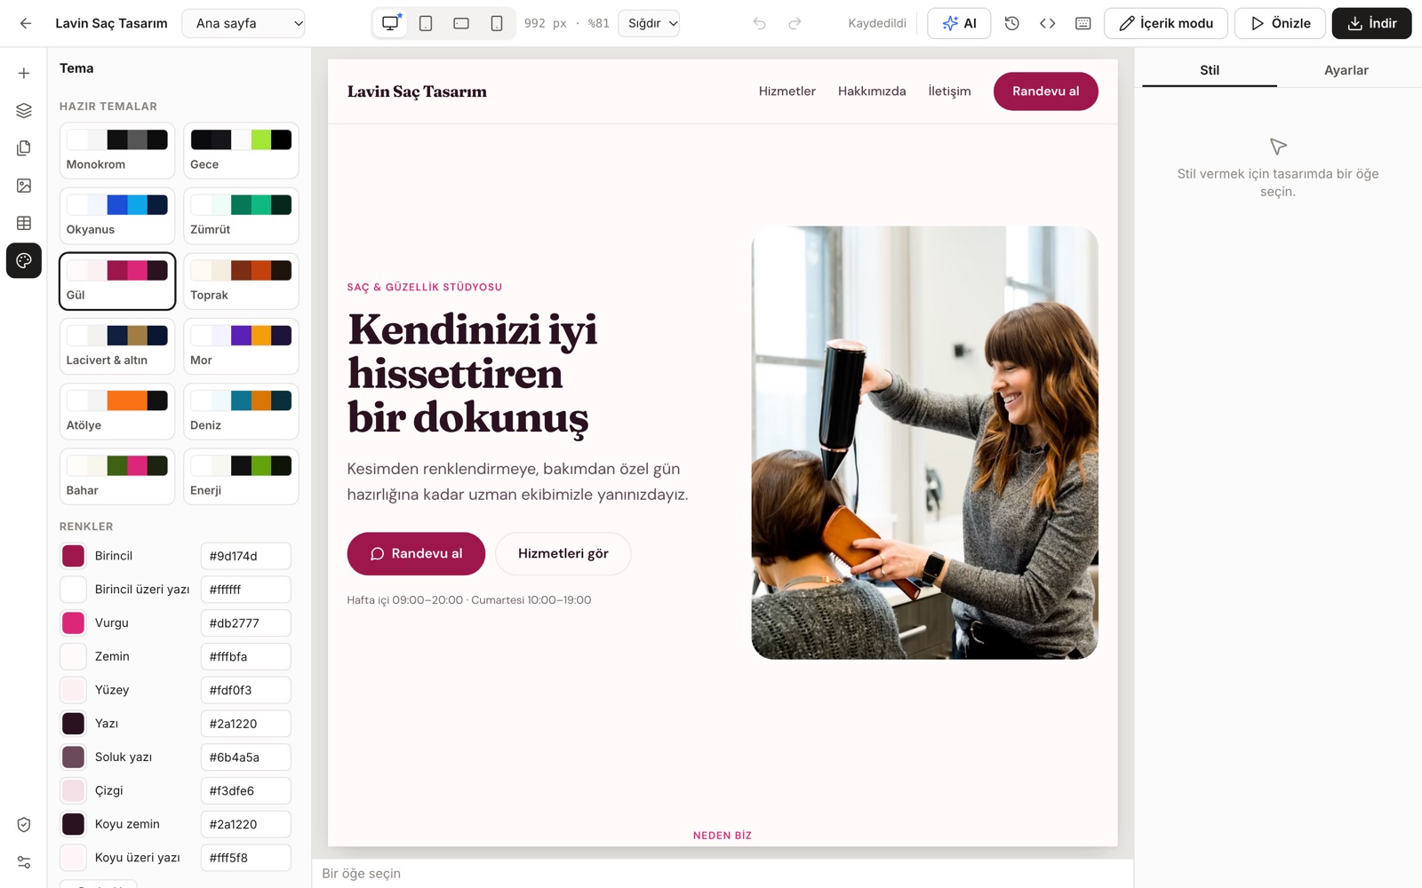This screenshot has height=888, width=1422.
Task: Click the back arrow icon
Action: [x=26, y=23]
